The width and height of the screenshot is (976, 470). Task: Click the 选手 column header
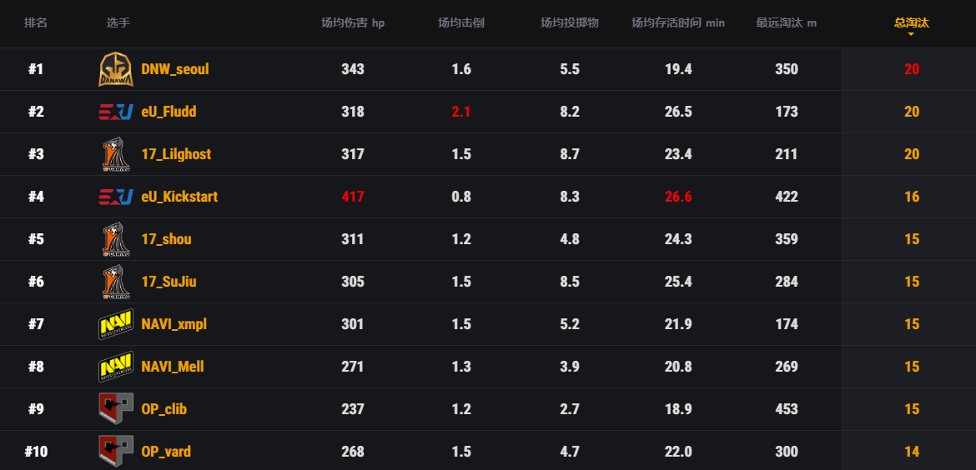(118, 23)
